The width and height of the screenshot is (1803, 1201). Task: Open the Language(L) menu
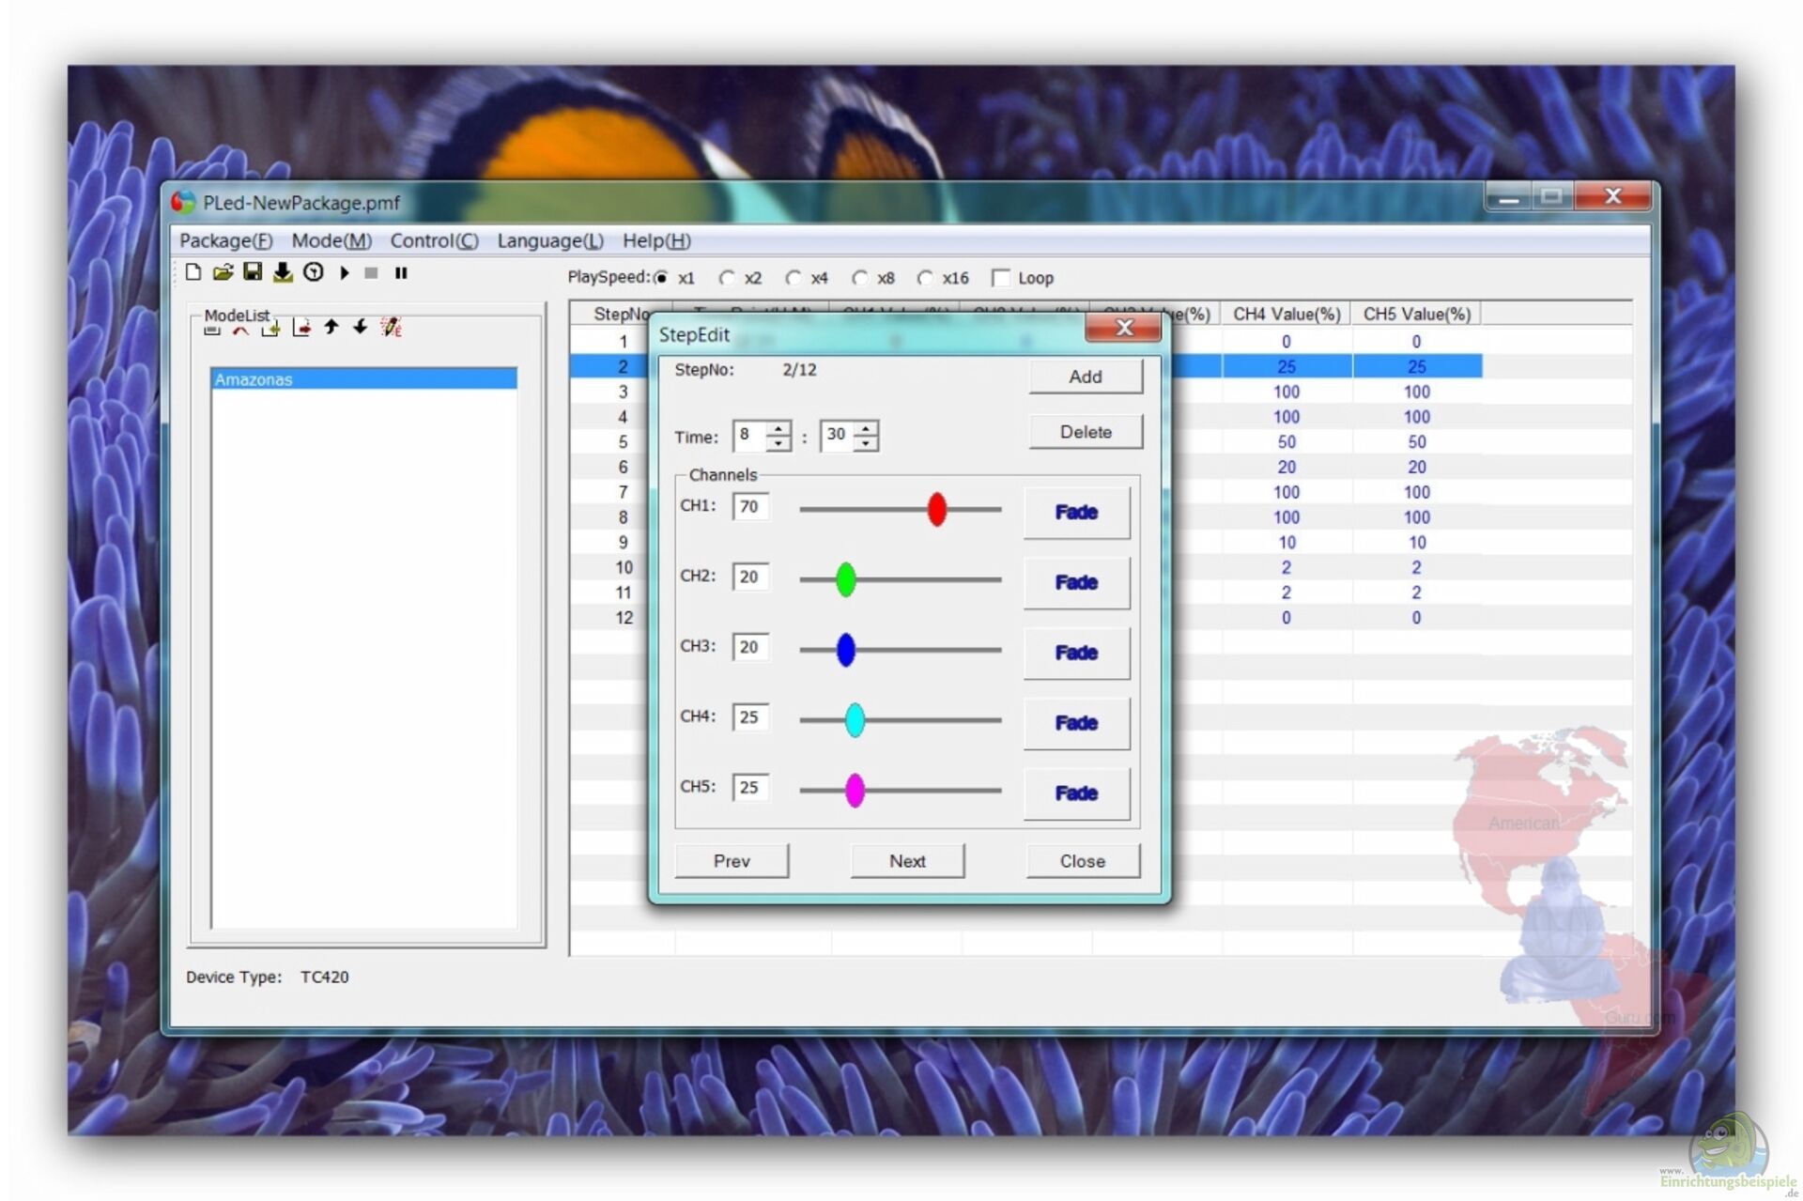coord(549,240)
